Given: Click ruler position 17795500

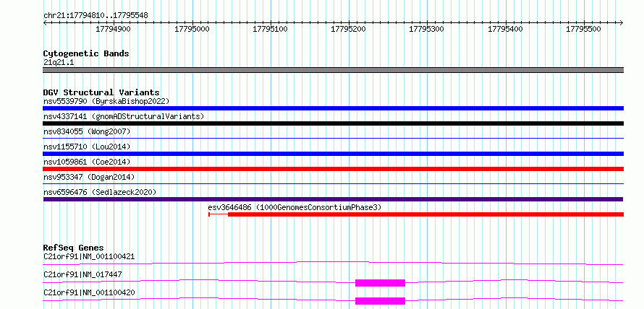Looking at the screenshot, I should pyautogui.click(x=583, y=29).
